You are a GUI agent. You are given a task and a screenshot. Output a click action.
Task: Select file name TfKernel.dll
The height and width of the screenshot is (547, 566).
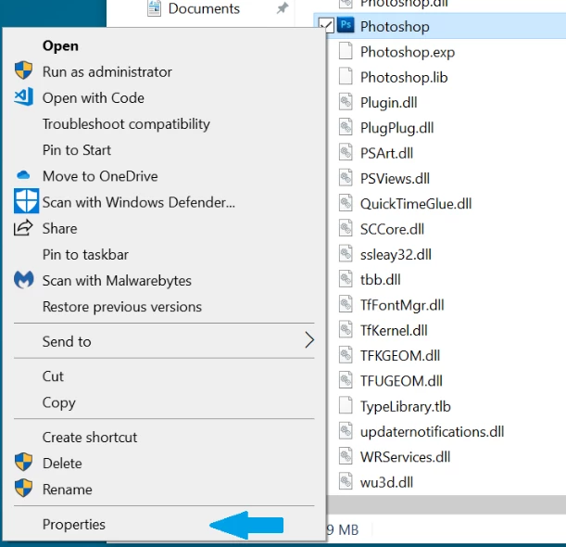pyautogui.click(x=394, y=330)
